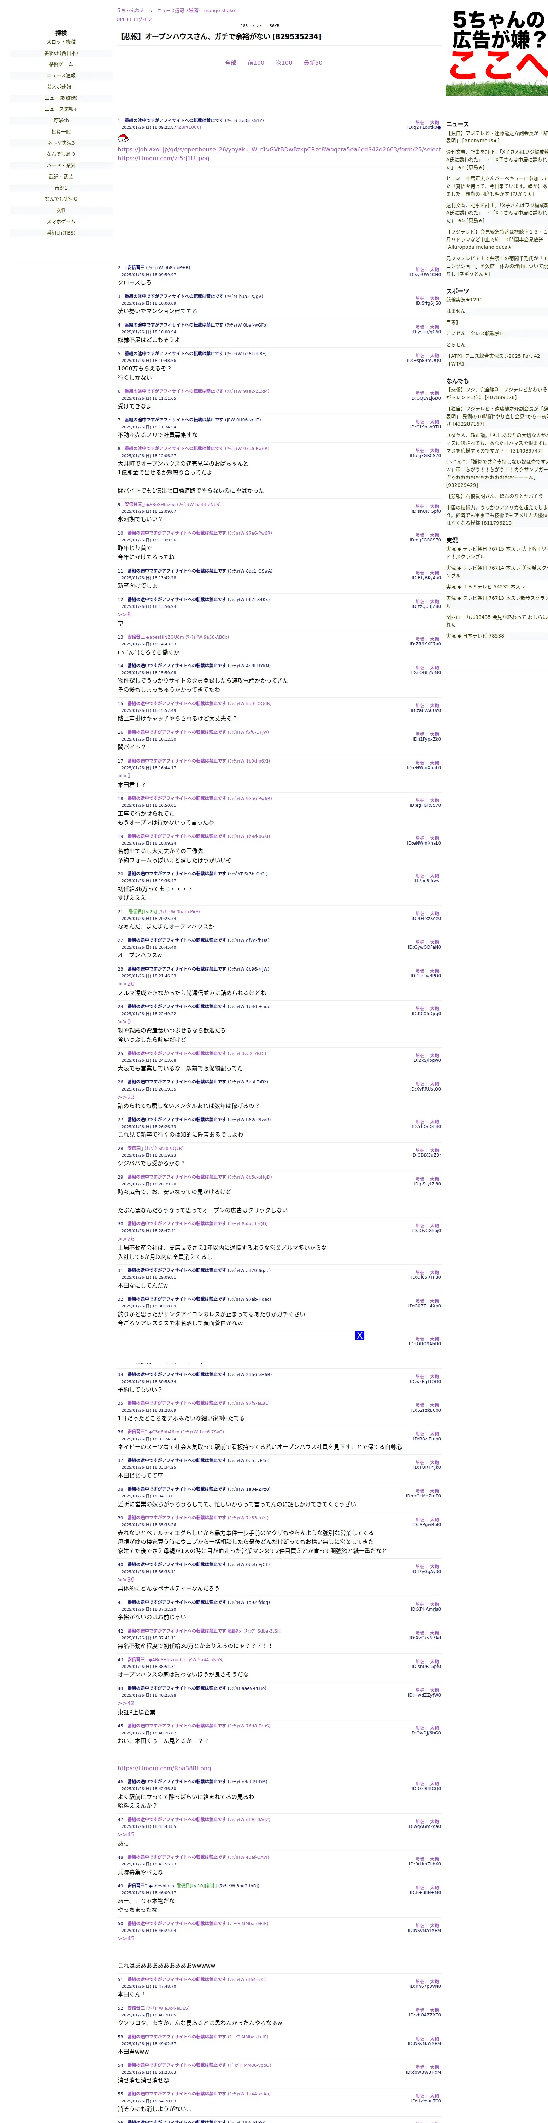The image size is (548, 2123).
Task: Open ニュー速(嫌儲) board in sidebar
Action: 61,98
